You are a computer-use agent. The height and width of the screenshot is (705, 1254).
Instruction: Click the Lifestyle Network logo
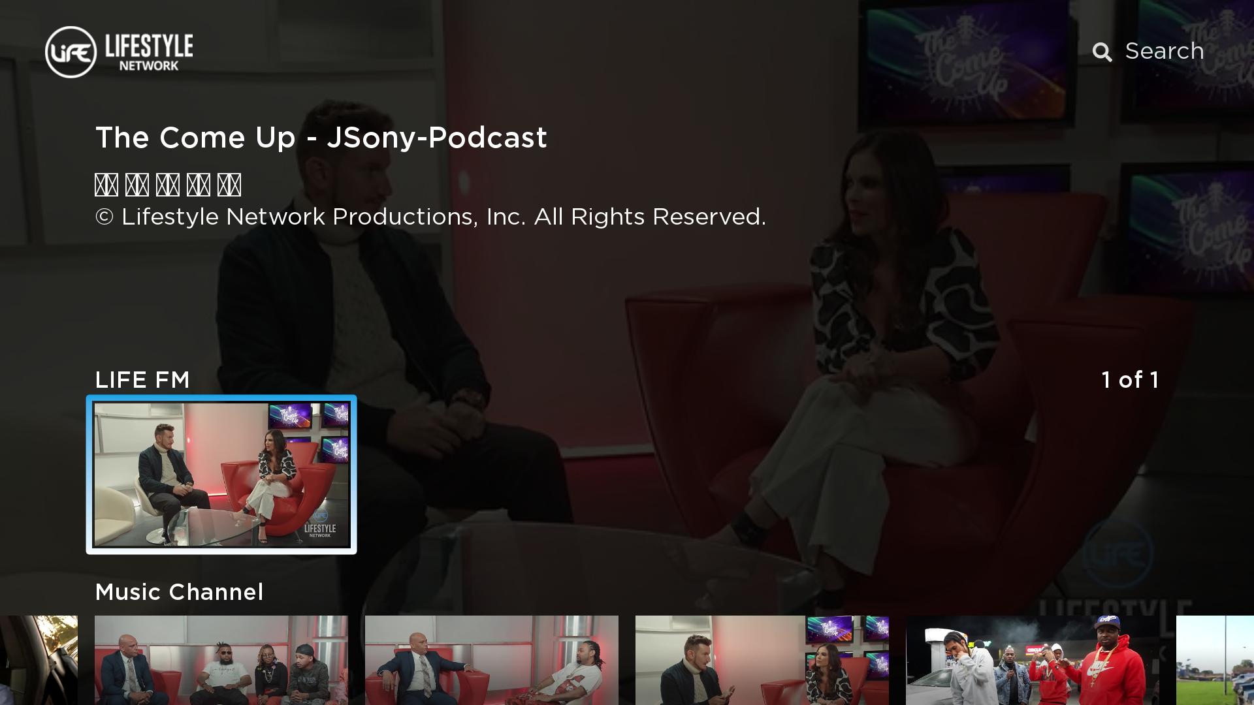click(x=119, y=52)
